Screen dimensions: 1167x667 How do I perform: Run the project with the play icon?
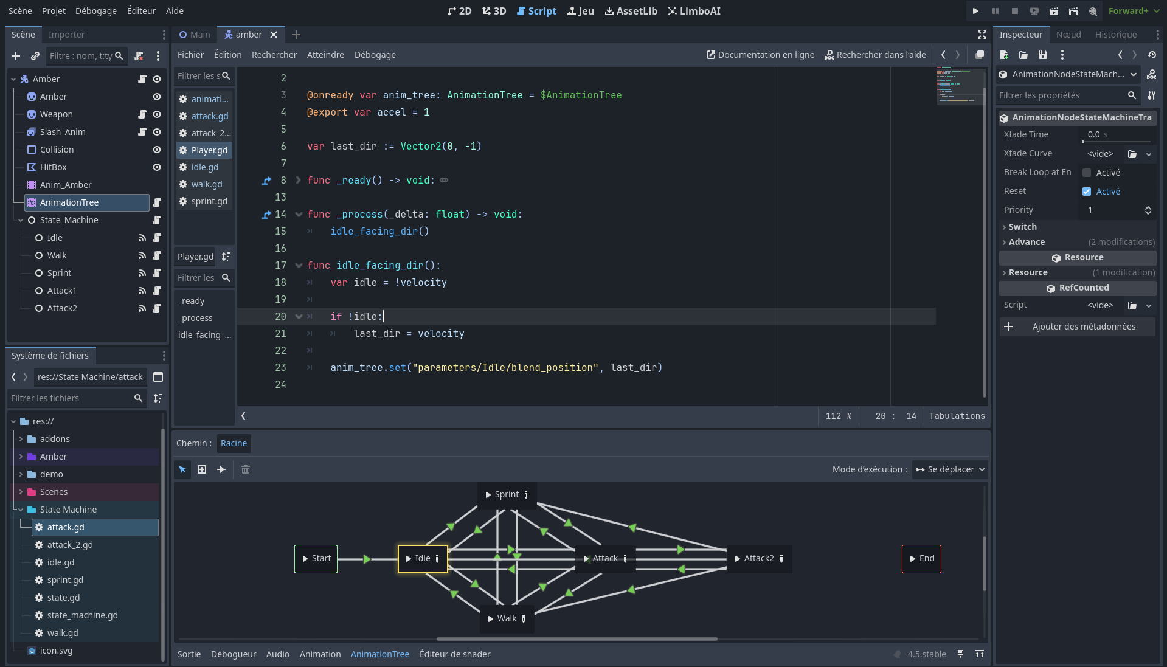coord(975,11)
